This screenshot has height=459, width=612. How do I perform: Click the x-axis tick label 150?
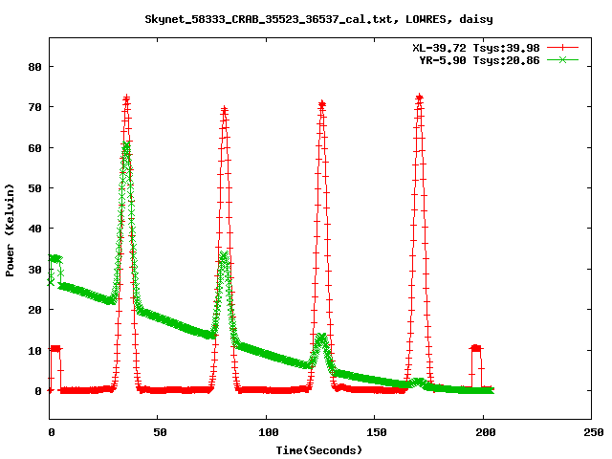(377, 432)
